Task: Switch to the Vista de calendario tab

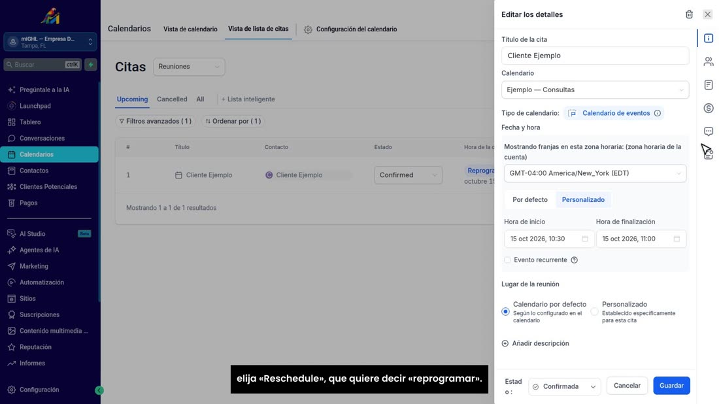Action: pyautogui.click(x=190, y=29)
